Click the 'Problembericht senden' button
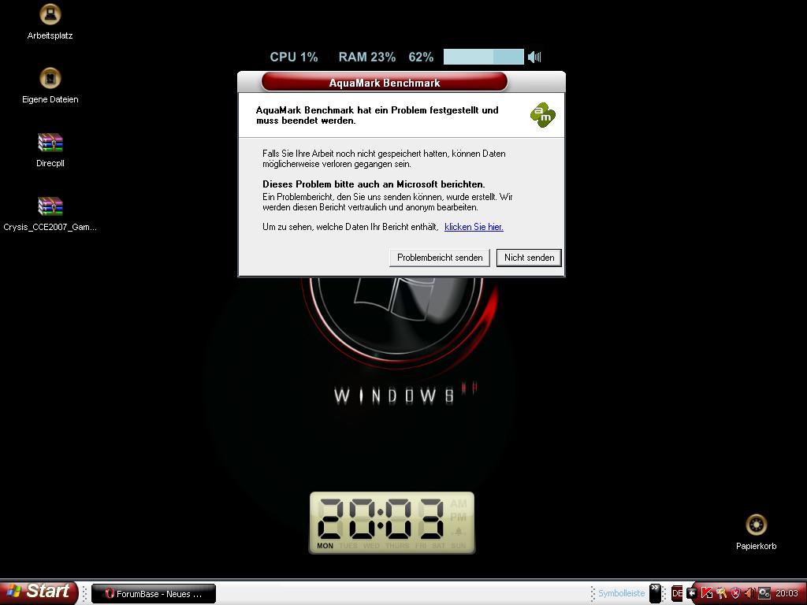 point(440,258)
